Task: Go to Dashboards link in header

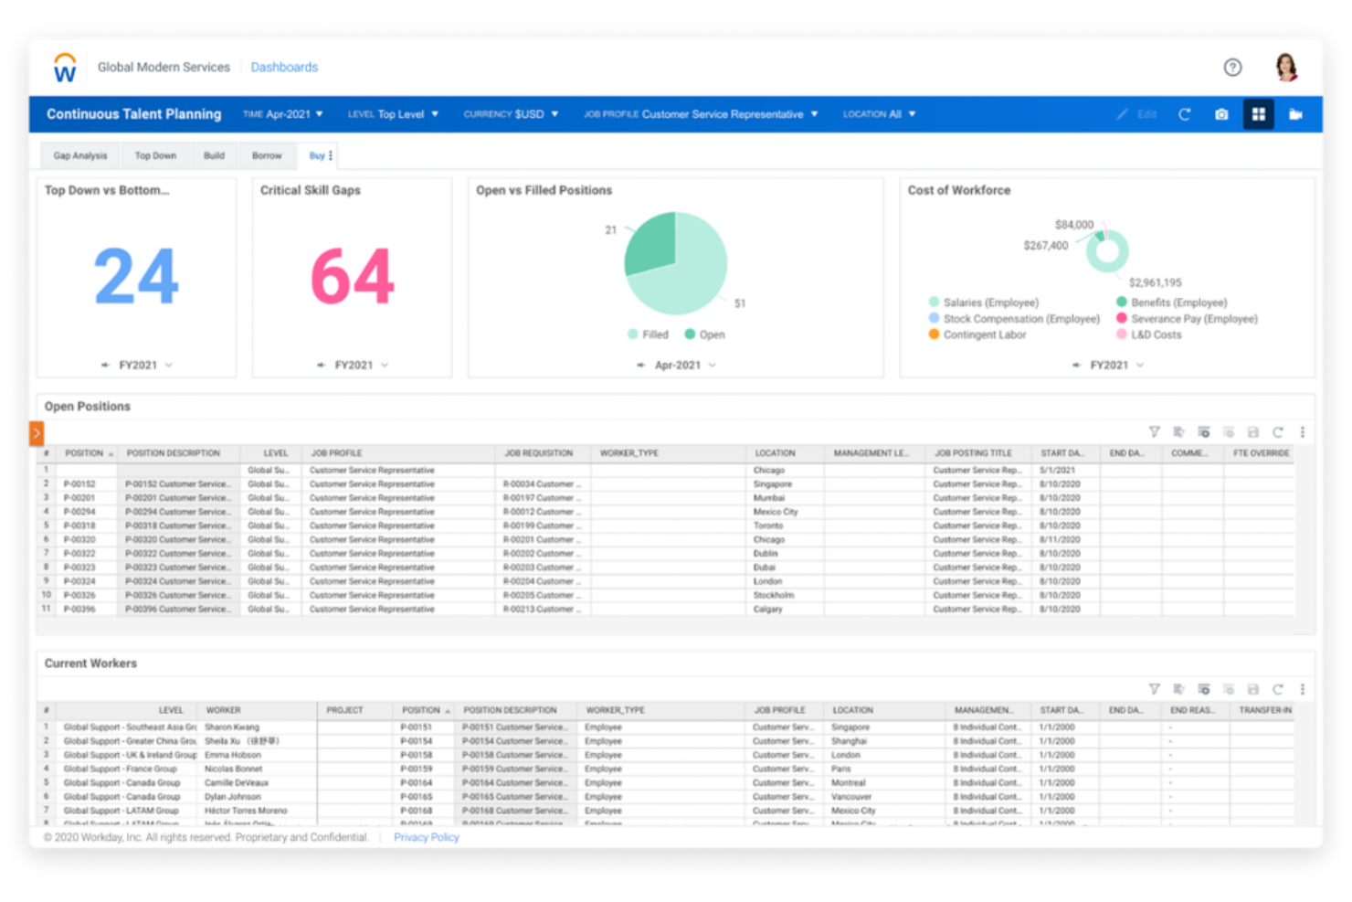Action: point(284,67)
